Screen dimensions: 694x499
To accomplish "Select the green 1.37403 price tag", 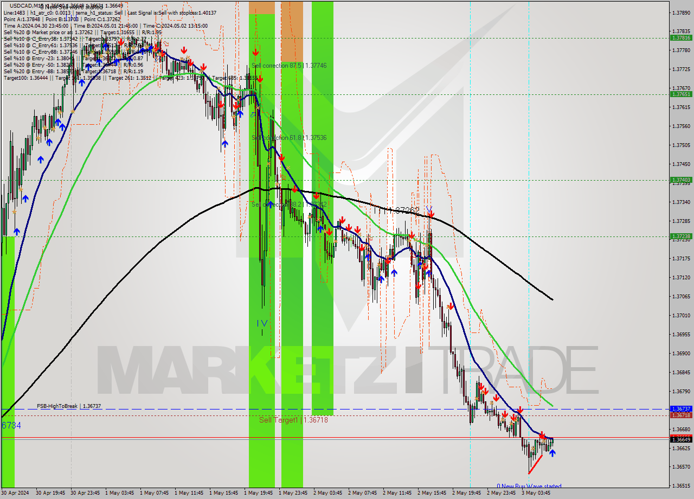I will (681, 180).
